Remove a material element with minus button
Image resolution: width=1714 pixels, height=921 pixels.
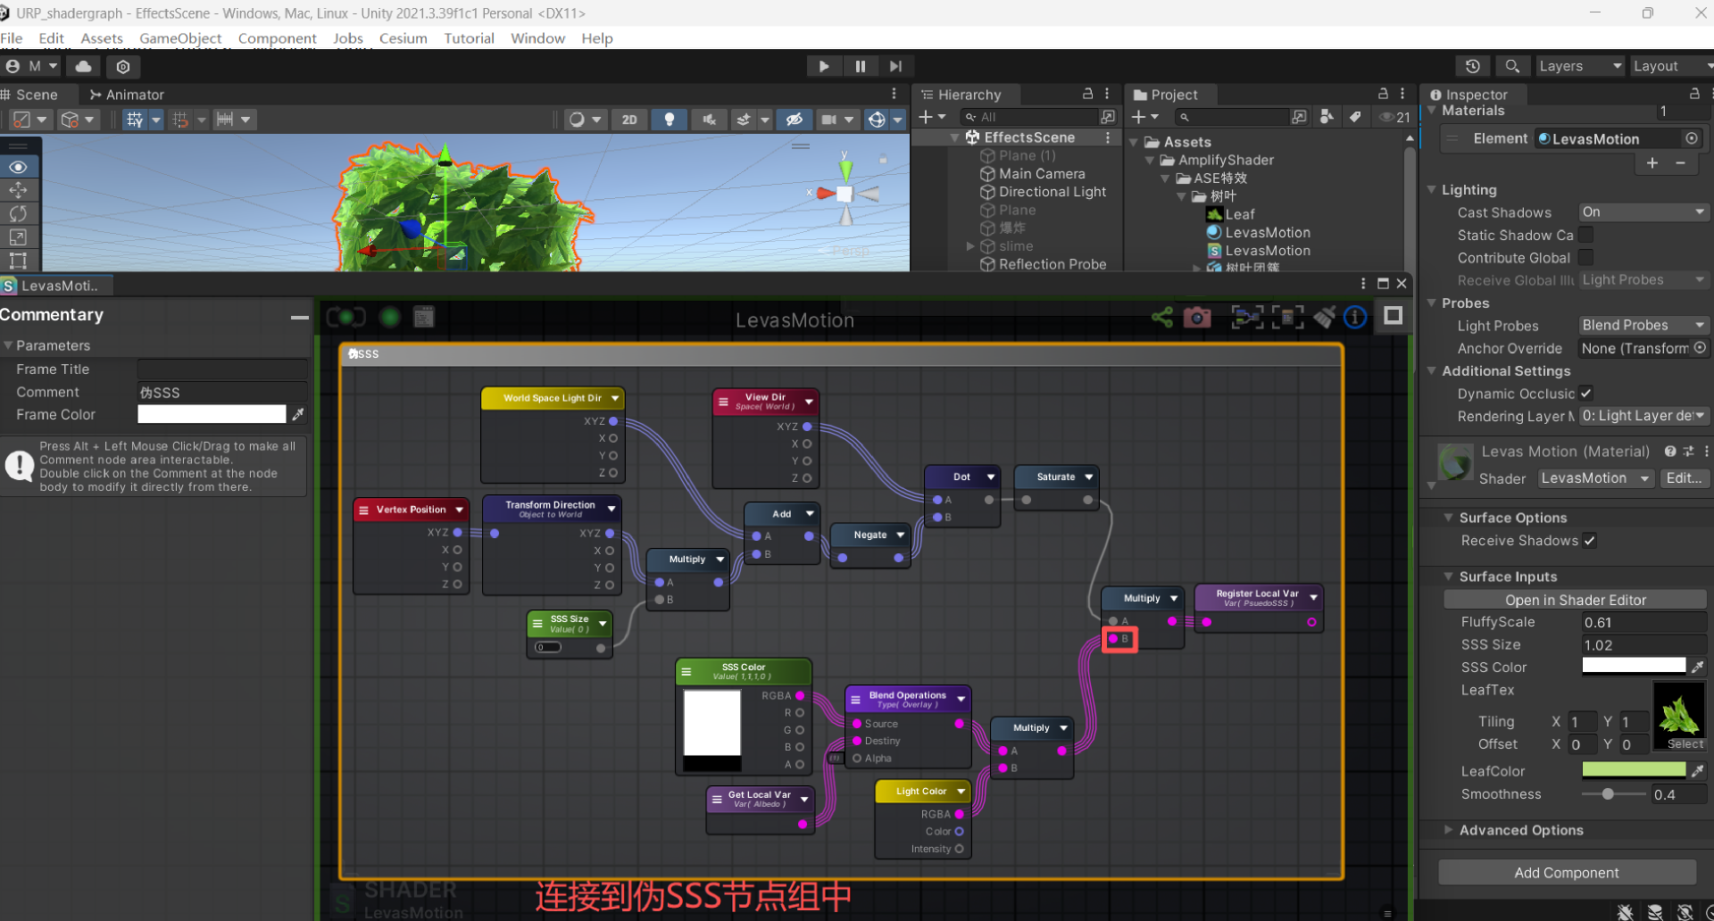point(1680,162)
